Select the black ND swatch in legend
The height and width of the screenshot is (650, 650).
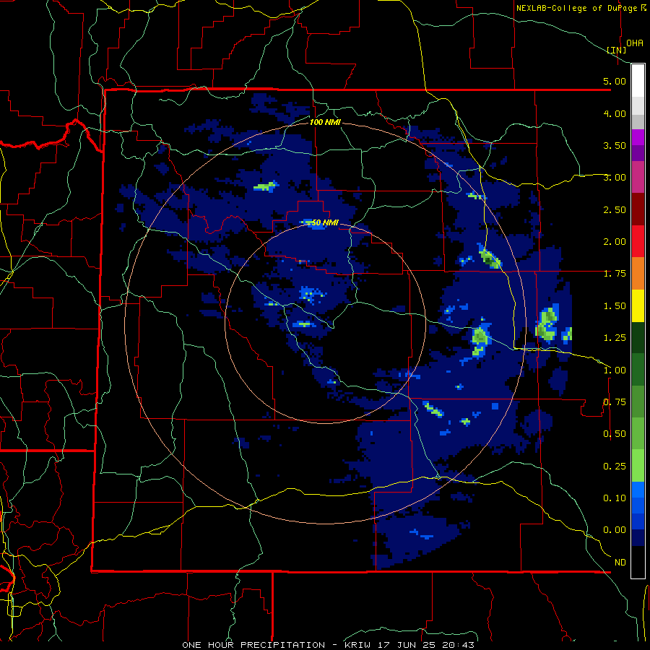[638, 562]
